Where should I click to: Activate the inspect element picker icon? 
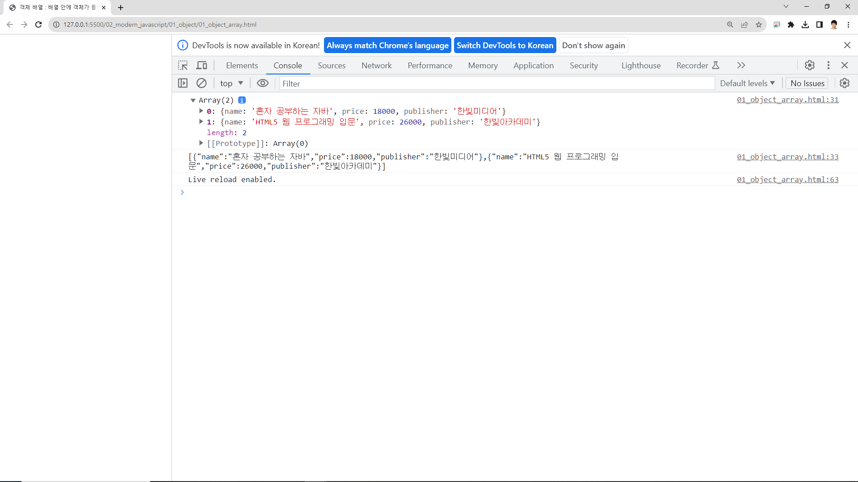click(x=183, y=66)
